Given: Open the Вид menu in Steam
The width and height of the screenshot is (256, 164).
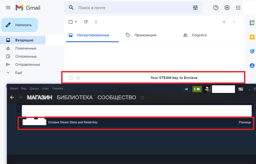Looking at the screenshot, I should [24, 88].
